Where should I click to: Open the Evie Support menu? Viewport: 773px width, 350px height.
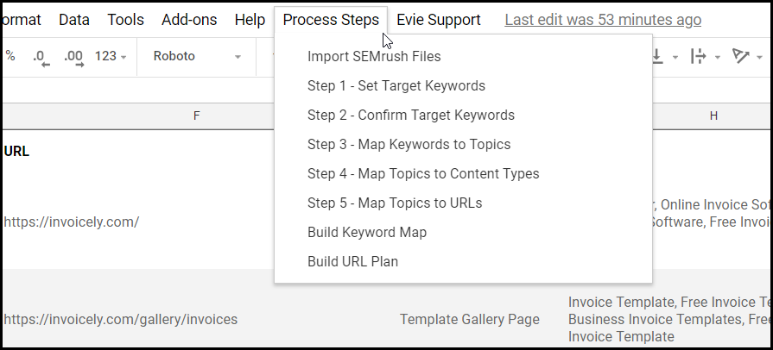(438, 20)
